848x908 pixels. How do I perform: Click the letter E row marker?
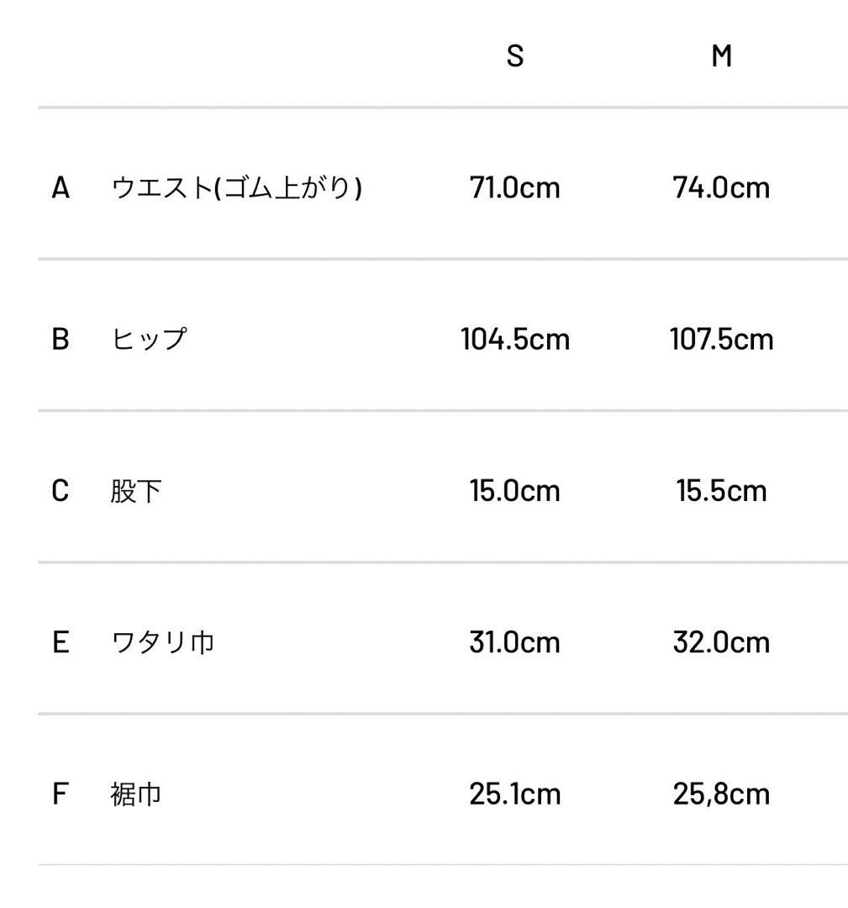pyautogui.click(x=61, y=642)
